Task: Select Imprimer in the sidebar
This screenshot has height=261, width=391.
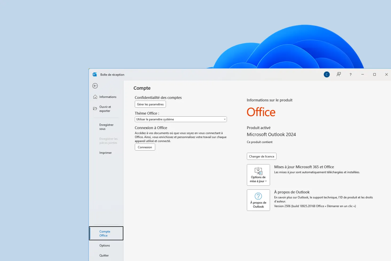Action: point(106,153)
